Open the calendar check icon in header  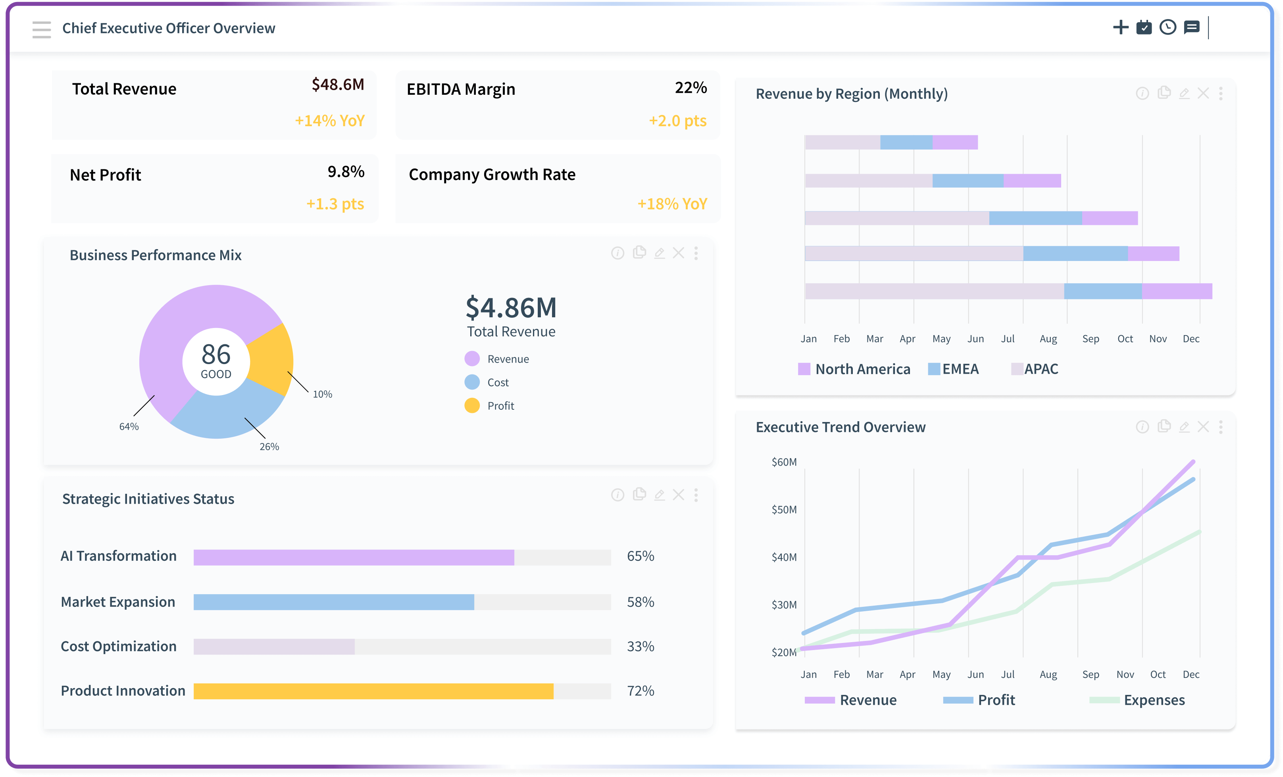(x=1144, y=27)
